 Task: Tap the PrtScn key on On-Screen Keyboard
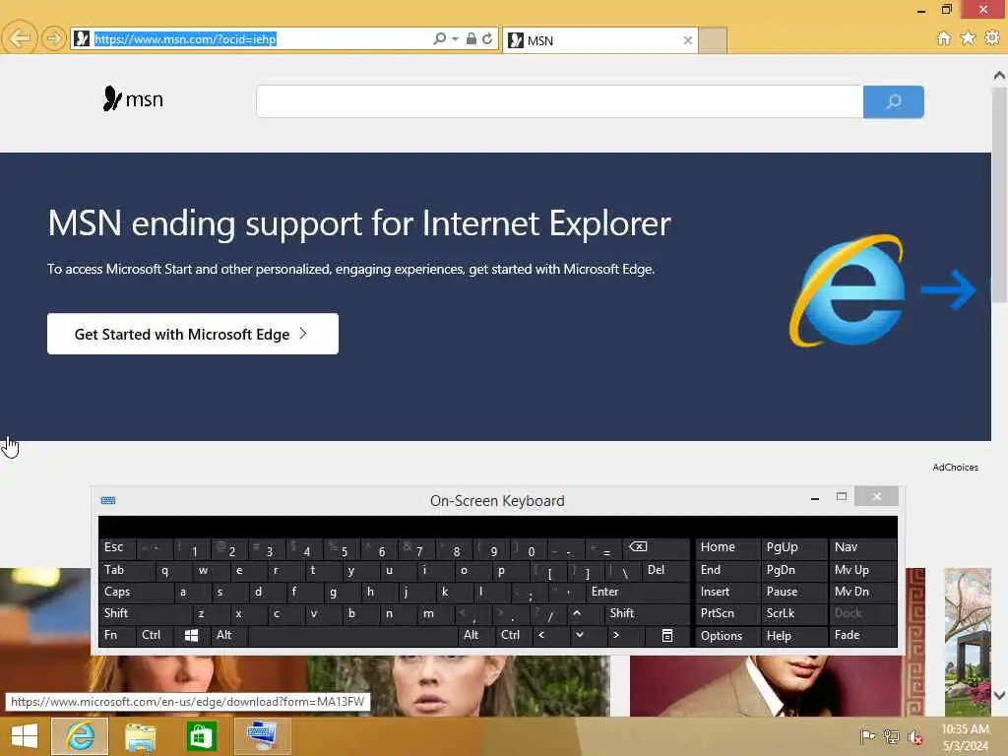coord(727,614)
